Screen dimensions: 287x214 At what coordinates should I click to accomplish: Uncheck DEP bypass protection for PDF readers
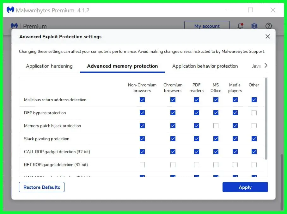197,113
